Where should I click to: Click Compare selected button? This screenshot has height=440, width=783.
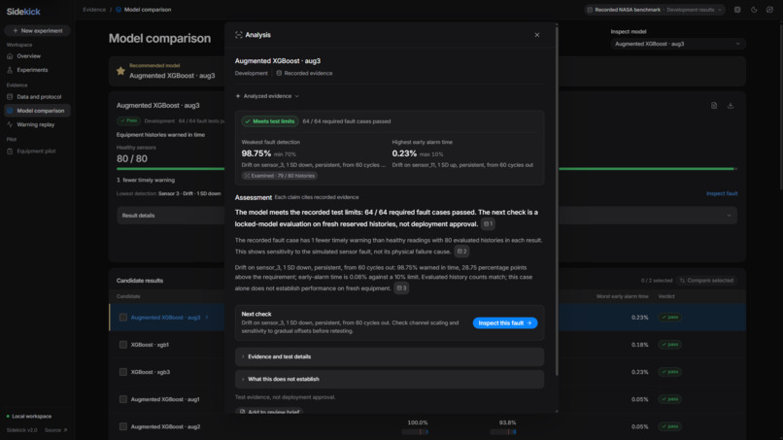707,281
